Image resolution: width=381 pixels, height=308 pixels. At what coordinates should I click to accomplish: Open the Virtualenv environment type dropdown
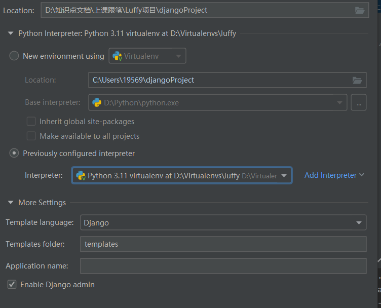pyautogui.click(x=178, y=56)
